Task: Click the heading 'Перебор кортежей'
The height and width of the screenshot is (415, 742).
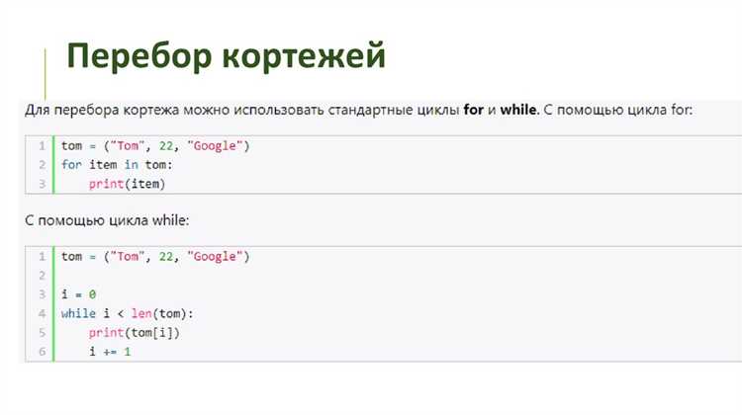Action: (227, 56)
